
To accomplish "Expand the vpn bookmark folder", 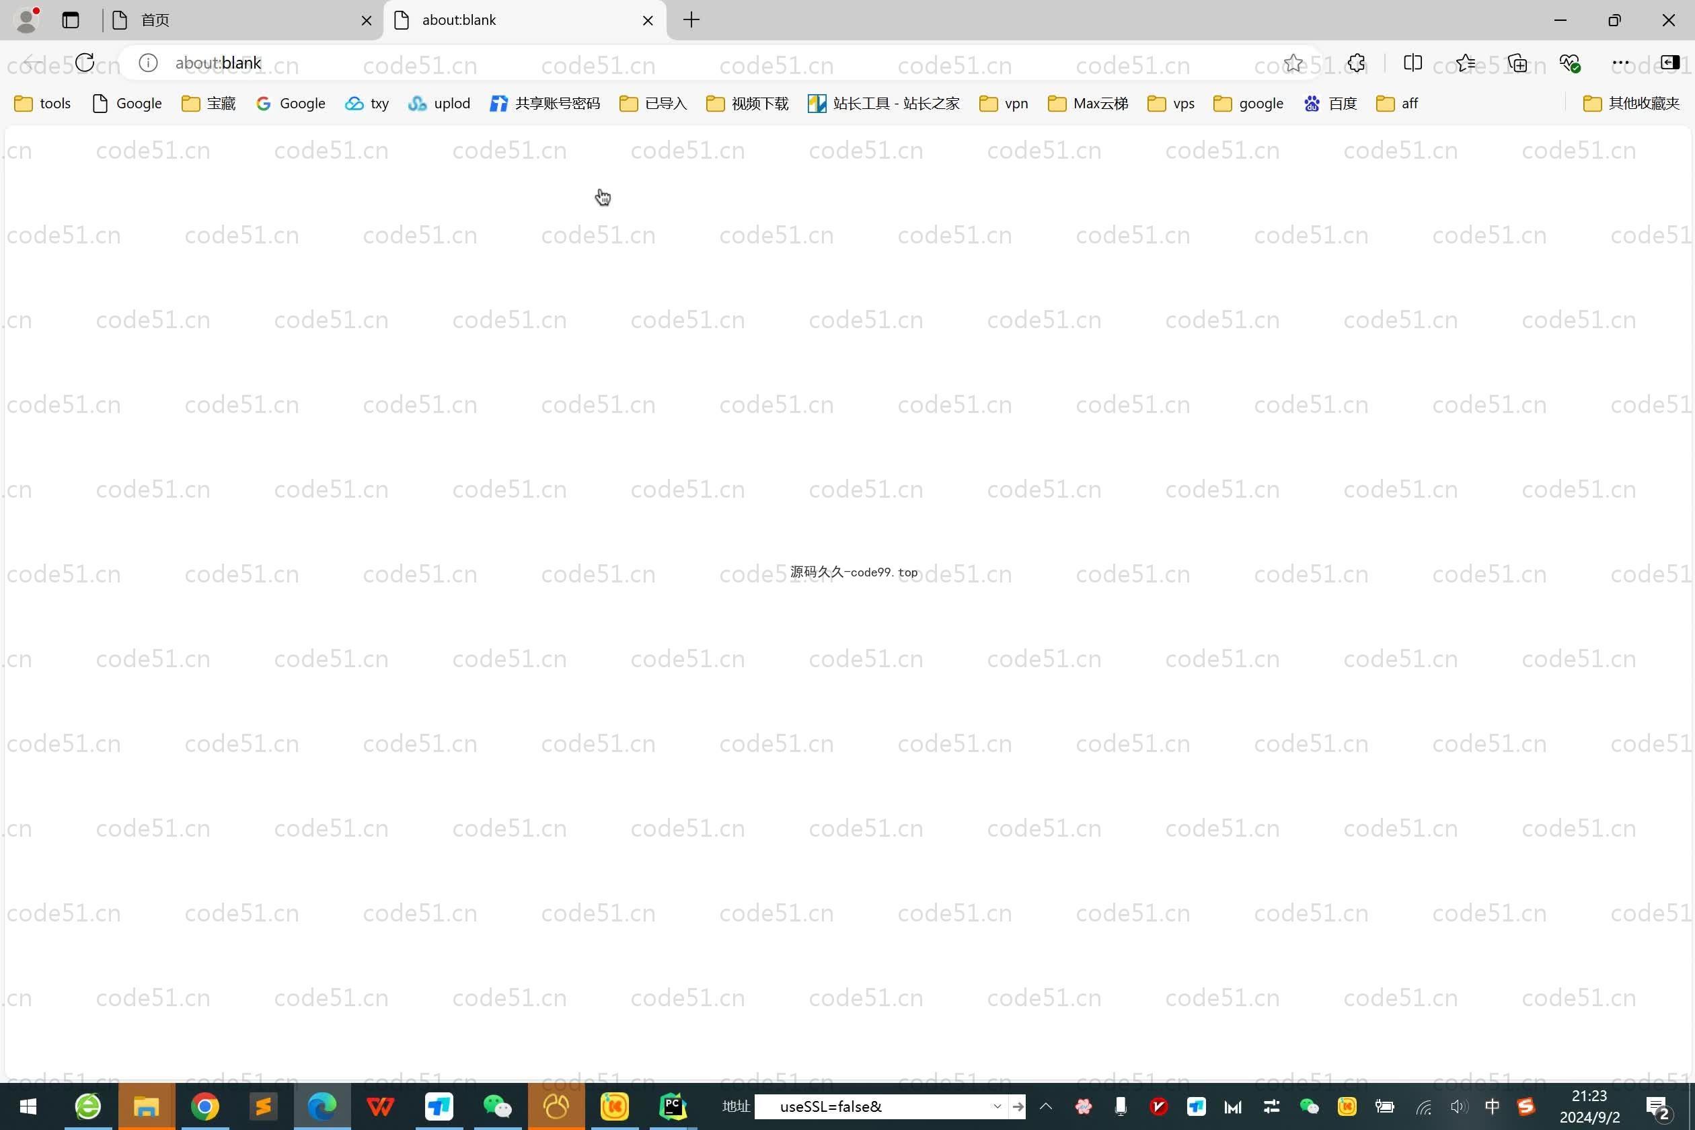I will (x=1003, y=103).
